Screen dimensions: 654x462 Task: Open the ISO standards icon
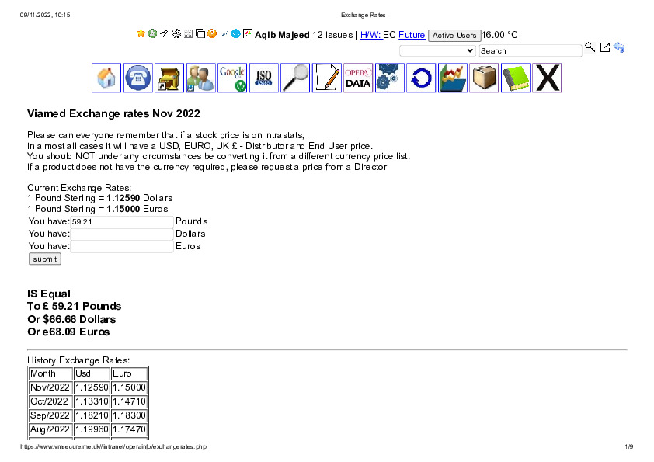tap(264, 78)
